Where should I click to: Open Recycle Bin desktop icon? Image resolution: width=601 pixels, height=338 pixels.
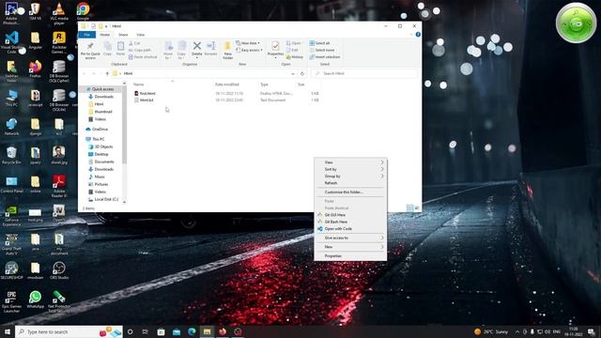(x=11, y=155)
